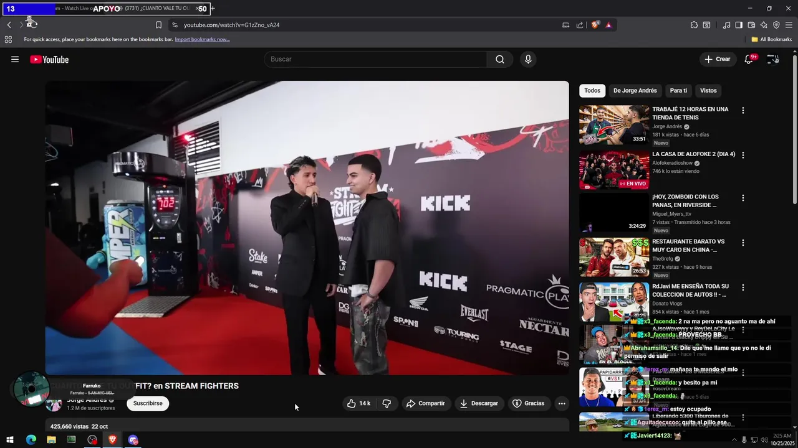Open the browser main menu
This screenshot has height=448, width=798.
point(789,25)
